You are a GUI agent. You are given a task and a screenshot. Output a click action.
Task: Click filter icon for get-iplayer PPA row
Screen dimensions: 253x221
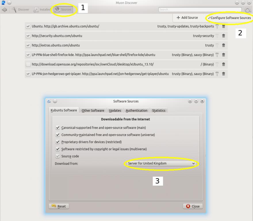tap(217, 74)
